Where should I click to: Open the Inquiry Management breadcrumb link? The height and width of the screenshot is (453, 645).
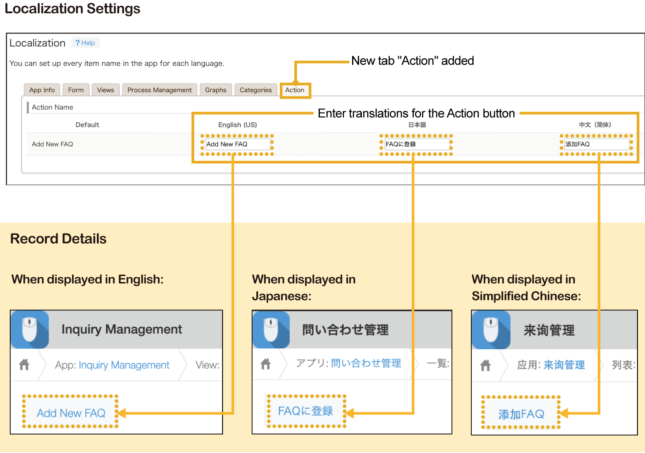tap(124, 365)
